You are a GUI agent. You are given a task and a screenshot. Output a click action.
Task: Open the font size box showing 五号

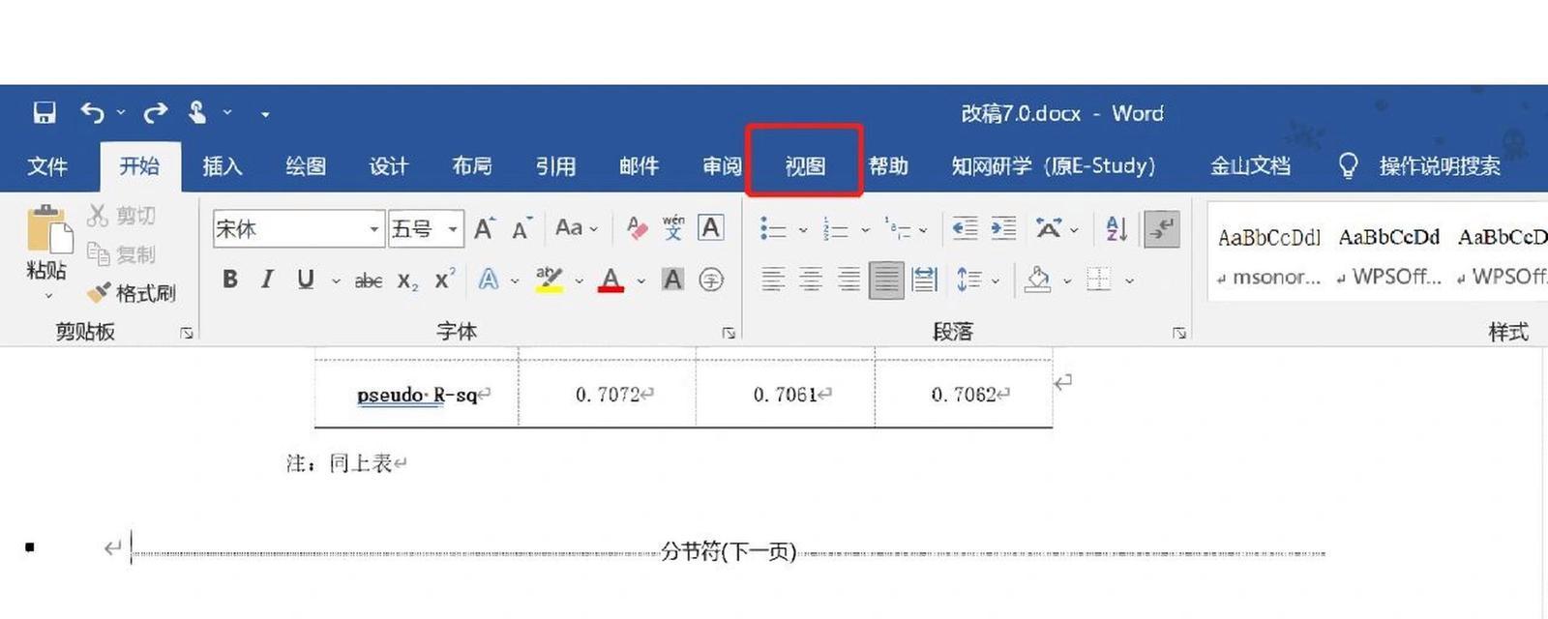point(426,229)
